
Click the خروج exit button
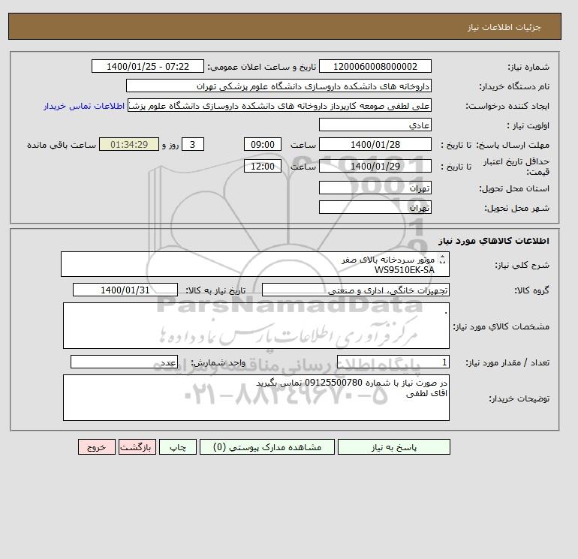(x=97, y=447)
